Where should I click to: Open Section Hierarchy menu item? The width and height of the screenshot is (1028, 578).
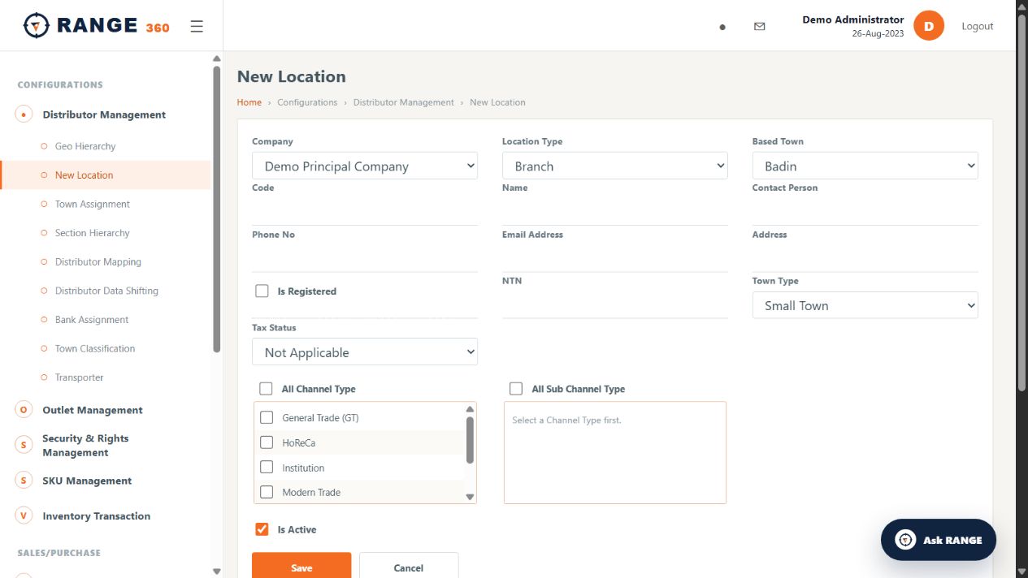(93, 233)
